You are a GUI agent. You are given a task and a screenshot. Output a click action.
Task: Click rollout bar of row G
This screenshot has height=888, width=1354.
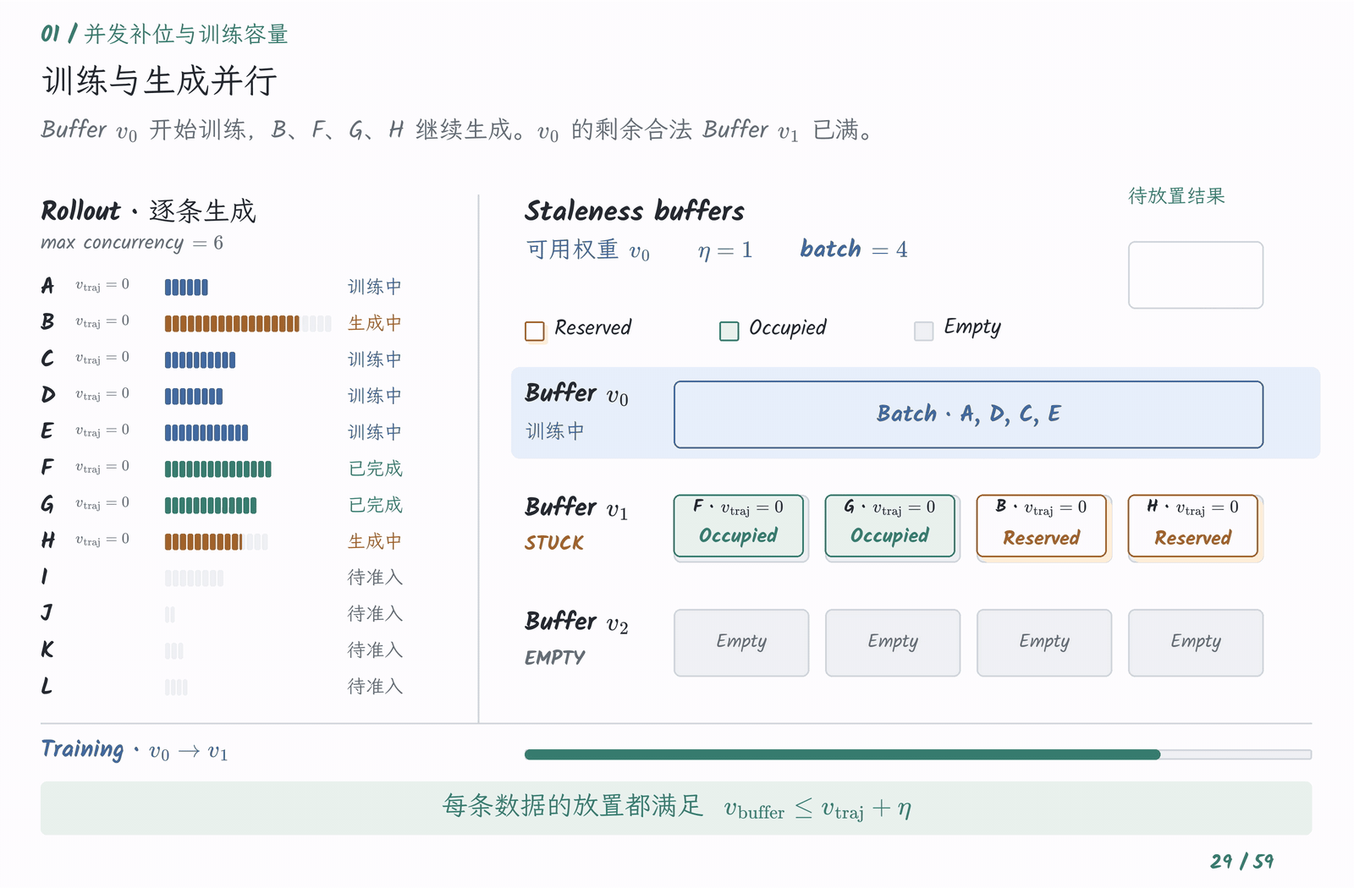[x=211, y=506]
